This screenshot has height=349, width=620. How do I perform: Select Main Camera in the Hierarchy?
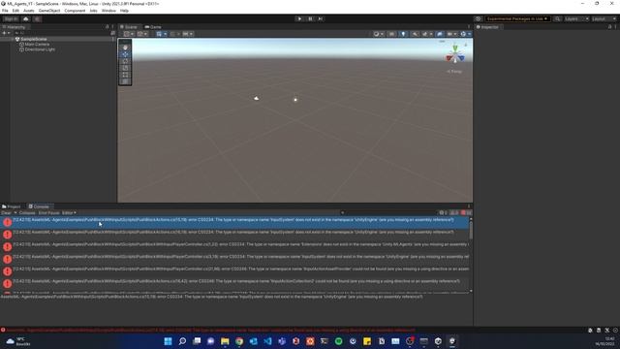[x=37, y=45]
